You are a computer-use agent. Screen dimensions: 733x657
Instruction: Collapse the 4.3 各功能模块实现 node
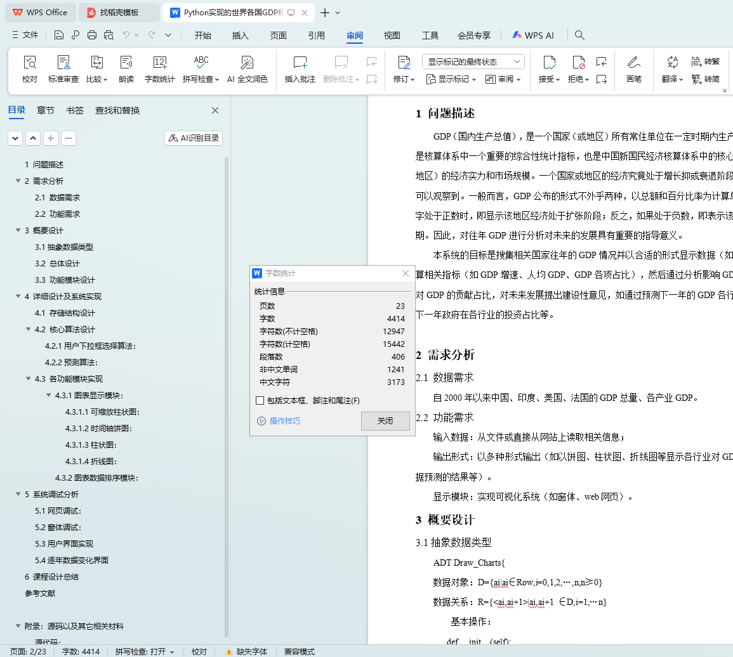point(29,379)
